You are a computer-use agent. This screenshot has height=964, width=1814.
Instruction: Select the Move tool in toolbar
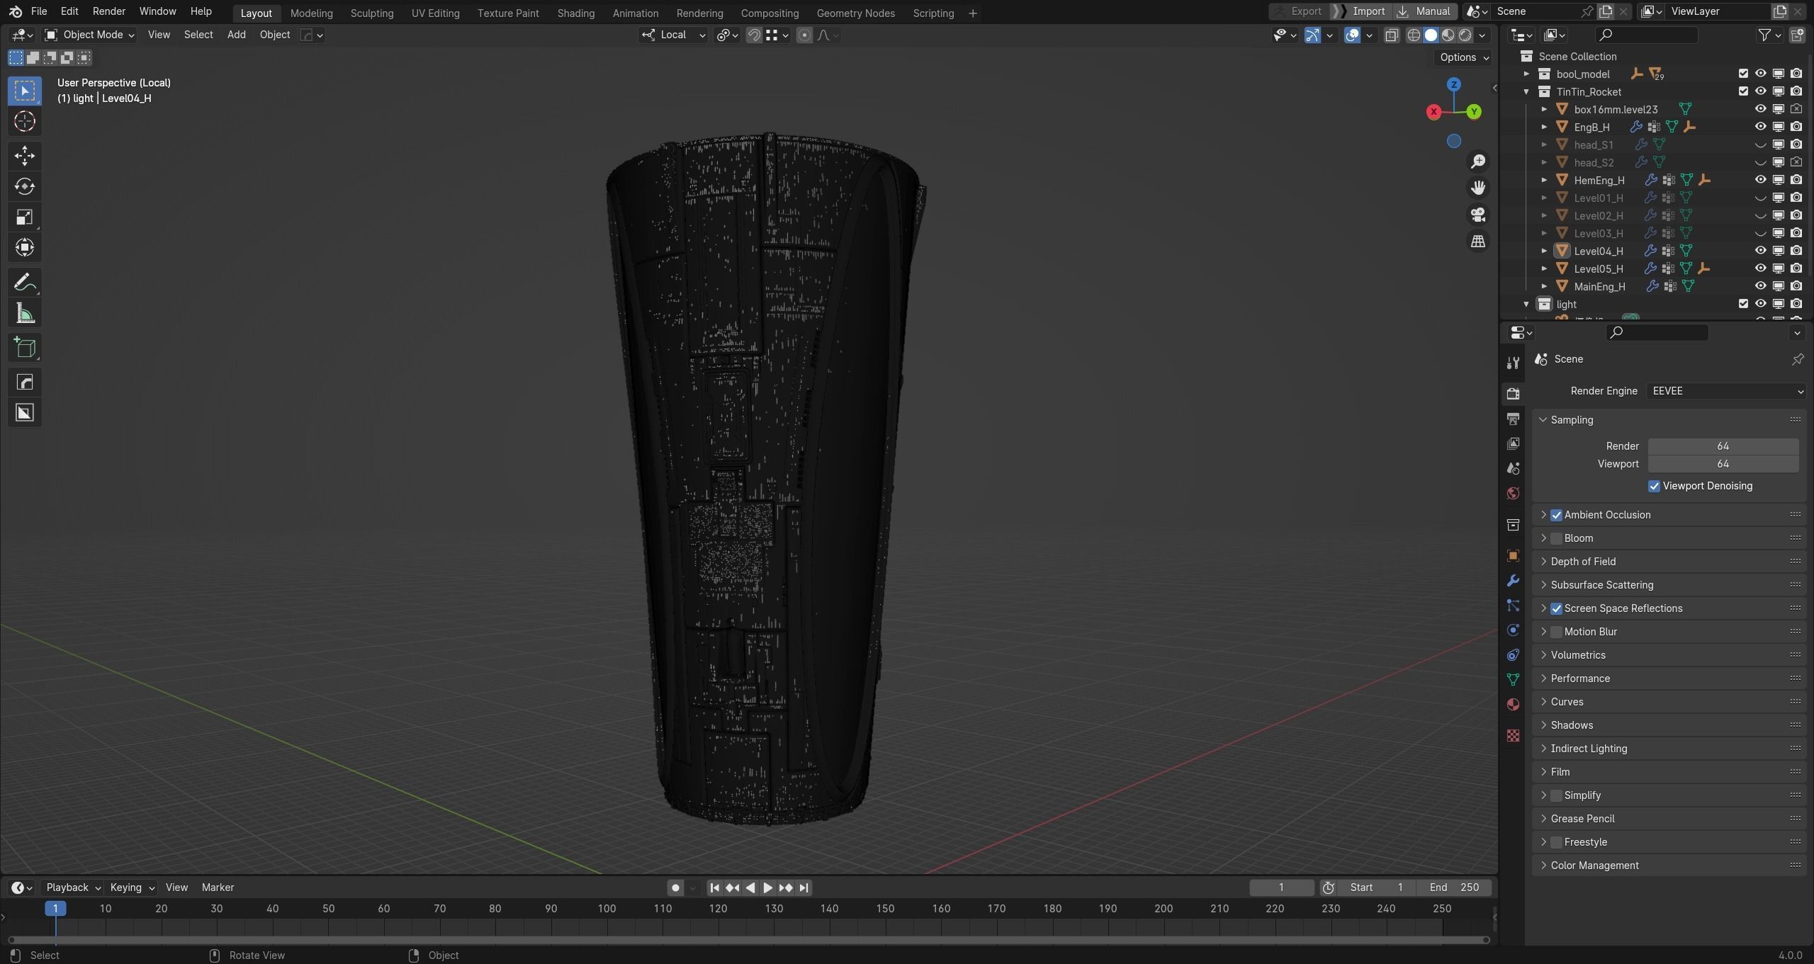24,156
